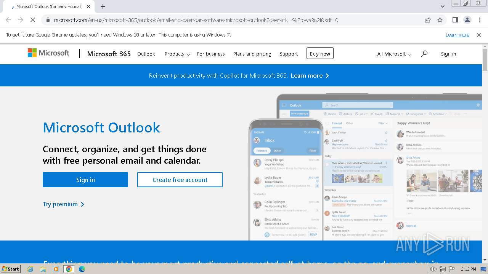Click the site lock icon in the address bar
Image resolution: width=488 pixels, height=274 pixels.
(x=48, y=20)
